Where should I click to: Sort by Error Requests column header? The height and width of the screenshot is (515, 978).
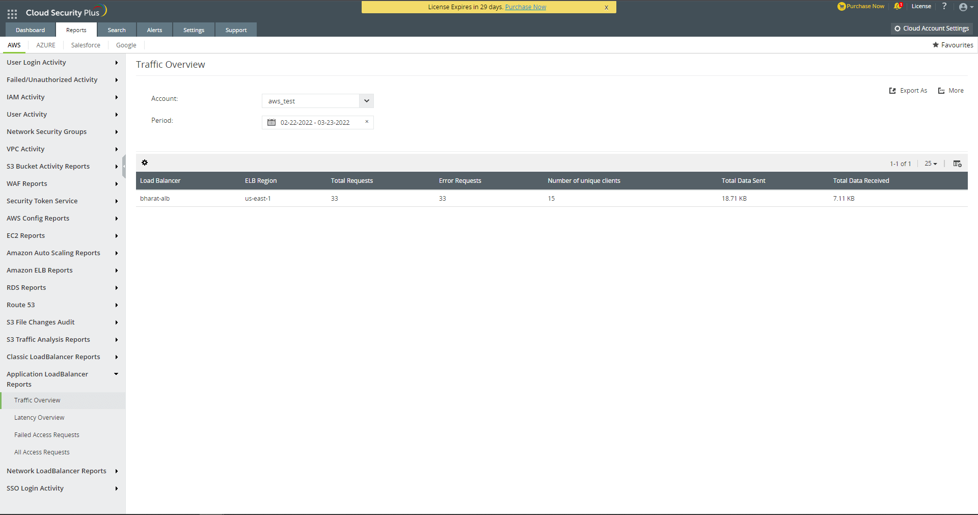[460, 181]
